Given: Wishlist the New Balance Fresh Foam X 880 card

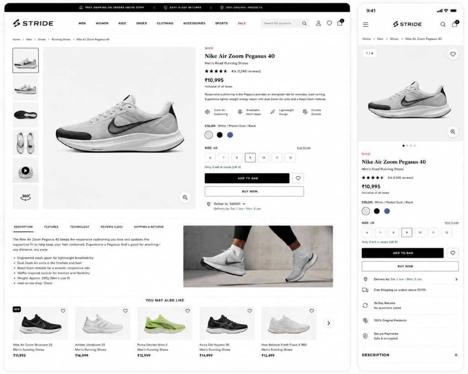Looking at the screenshot, I should 312,311.
